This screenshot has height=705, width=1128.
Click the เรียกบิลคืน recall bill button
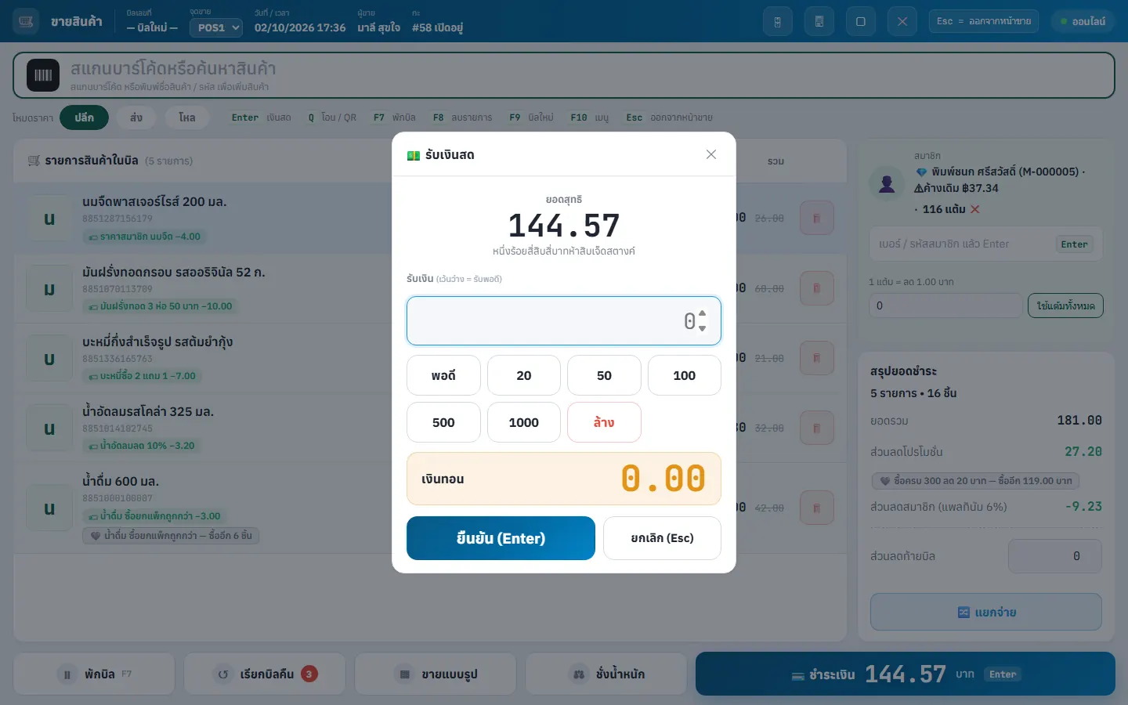tap(265, 674)
